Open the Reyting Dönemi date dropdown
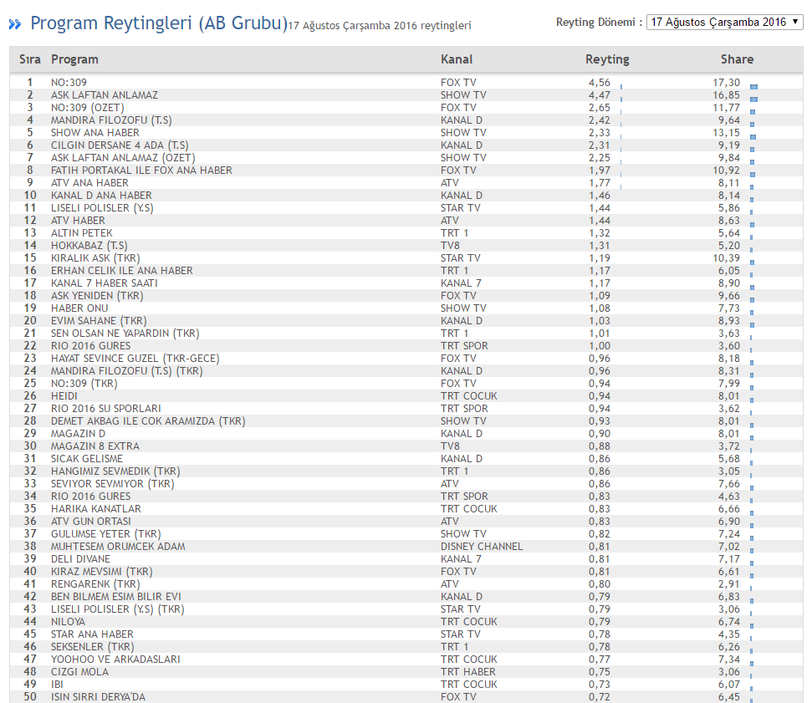812x703 pixels. click(x=724, y=23)
